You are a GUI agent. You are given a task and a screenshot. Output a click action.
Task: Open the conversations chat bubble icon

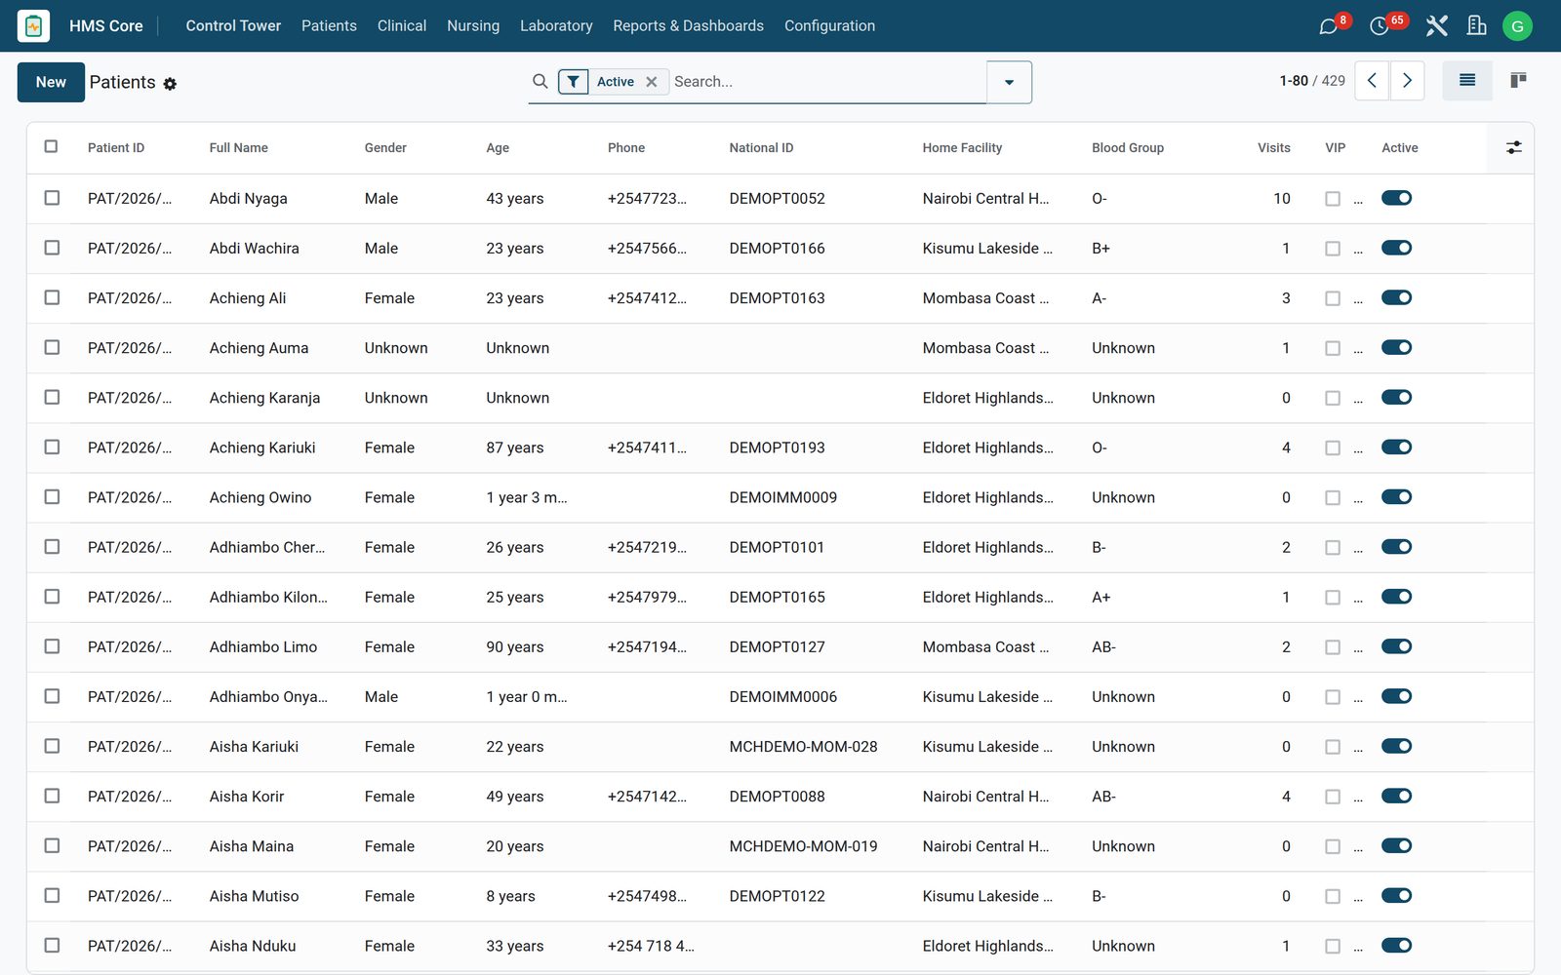pyautogui.click(x=1328, y=26)
